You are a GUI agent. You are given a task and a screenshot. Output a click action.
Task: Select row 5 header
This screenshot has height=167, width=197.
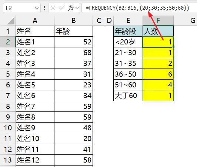pyautogui.click(x=8, y=74)
